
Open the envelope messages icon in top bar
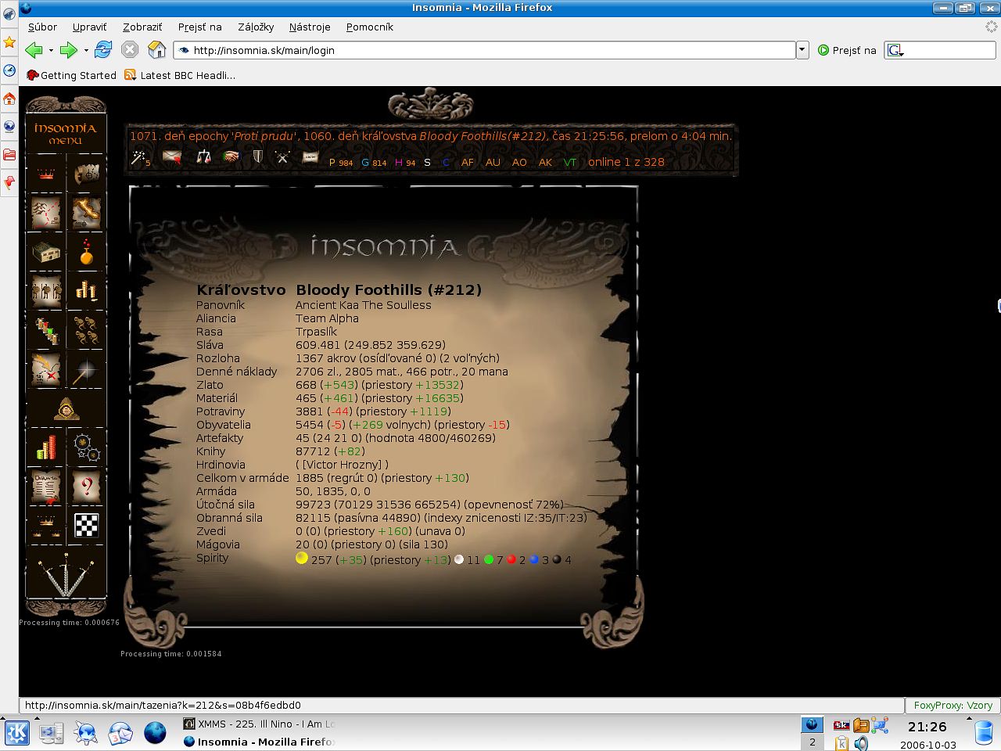coord(172,158)
